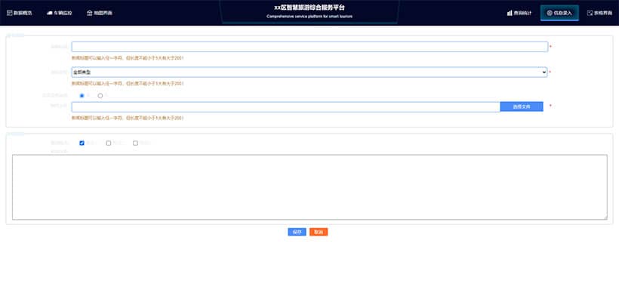This screenshot has width=619, height=302.
Task: Click the 表格界面 grid icon
Action: click(x=590, y=13)
